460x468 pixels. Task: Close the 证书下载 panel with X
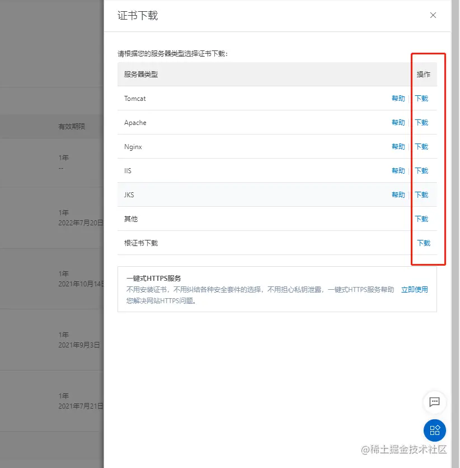[433, 15]
